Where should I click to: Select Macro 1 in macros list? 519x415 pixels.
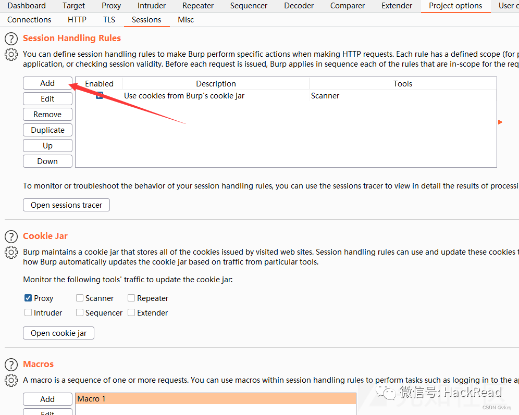pos(216,399)
